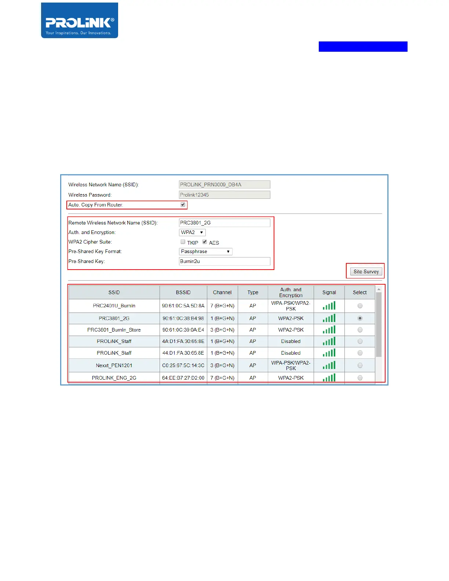Viewport: 449px width, 581px height.
Task: Click the Signal column header
Action: (x=329, y=292)
